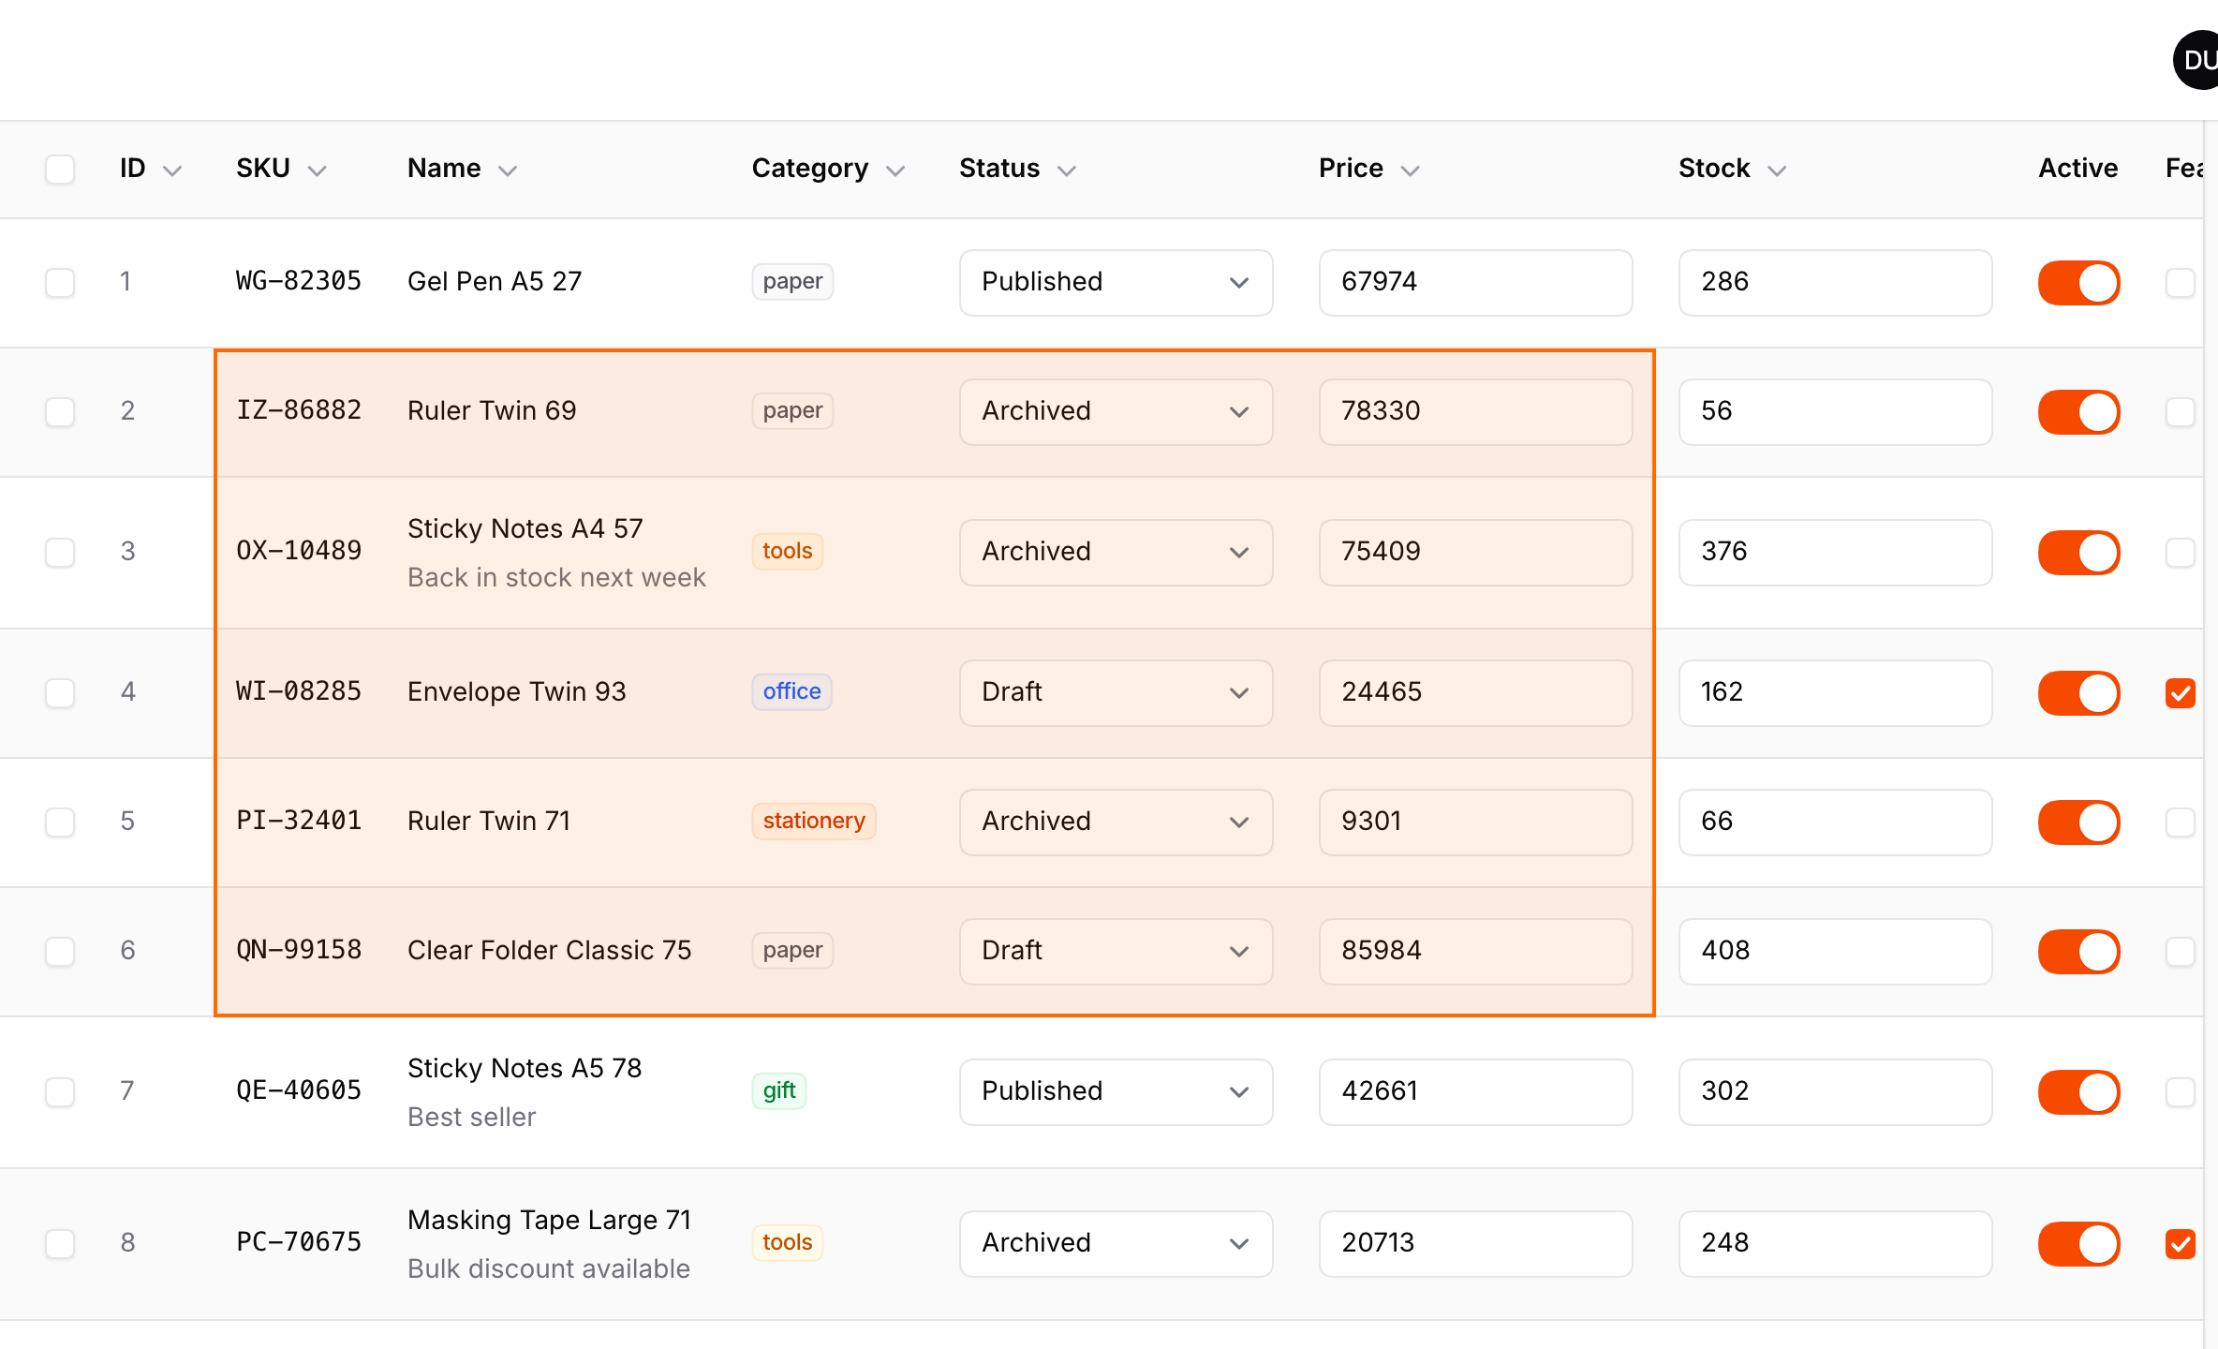Sort by Price column chevron

coord(1411,170)
